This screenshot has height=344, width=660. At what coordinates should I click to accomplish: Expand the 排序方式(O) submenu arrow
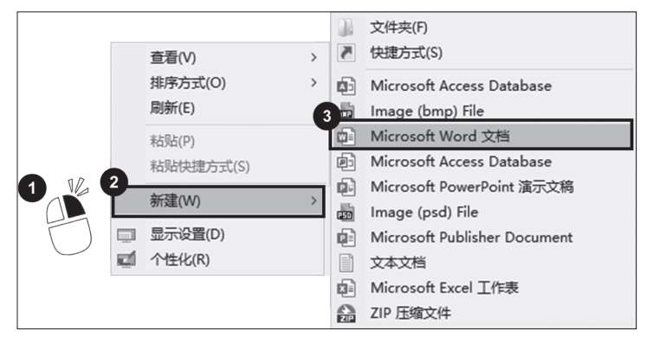point(314,82)
